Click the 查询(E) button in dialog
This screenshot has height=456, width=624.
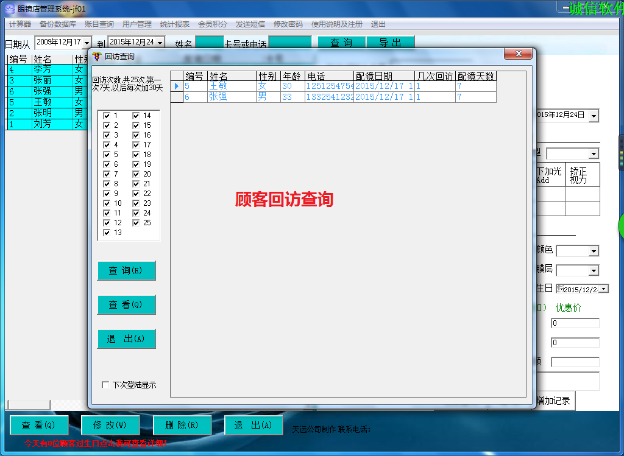tap(126, 270)
